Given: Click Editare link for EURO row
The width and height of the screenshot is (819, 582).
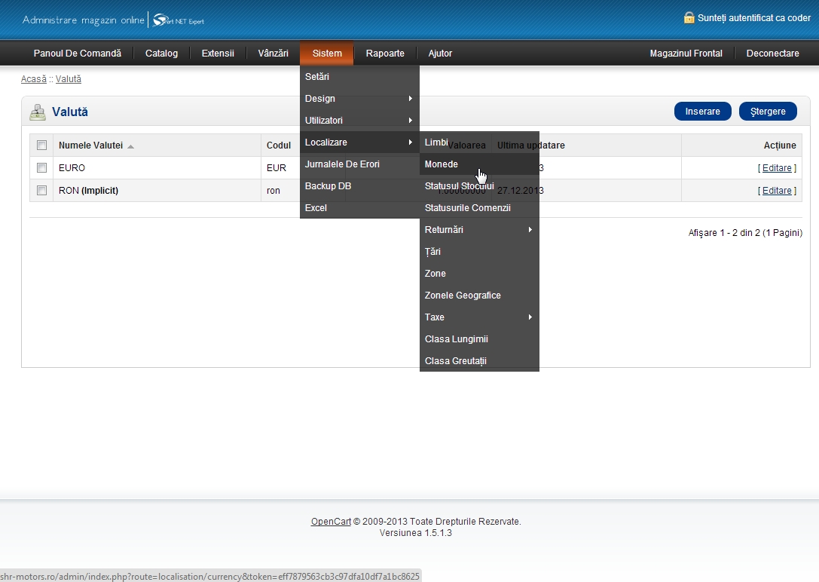Looking at the screenshot, I should point(777,168).
